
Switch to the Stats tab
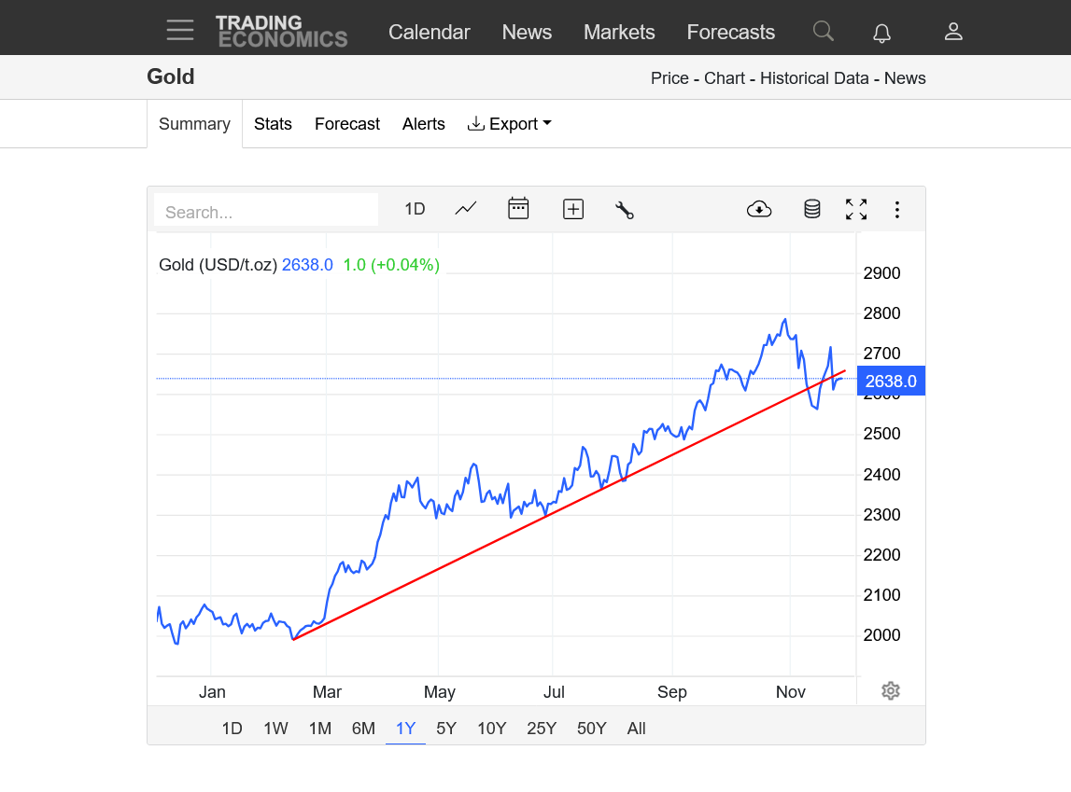pos(273,124)
